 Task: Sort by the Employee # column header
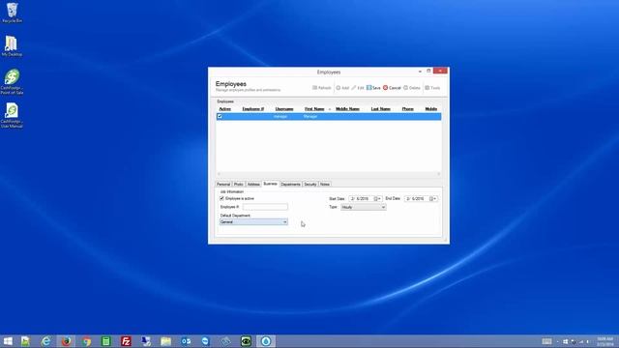coord(253,109)
